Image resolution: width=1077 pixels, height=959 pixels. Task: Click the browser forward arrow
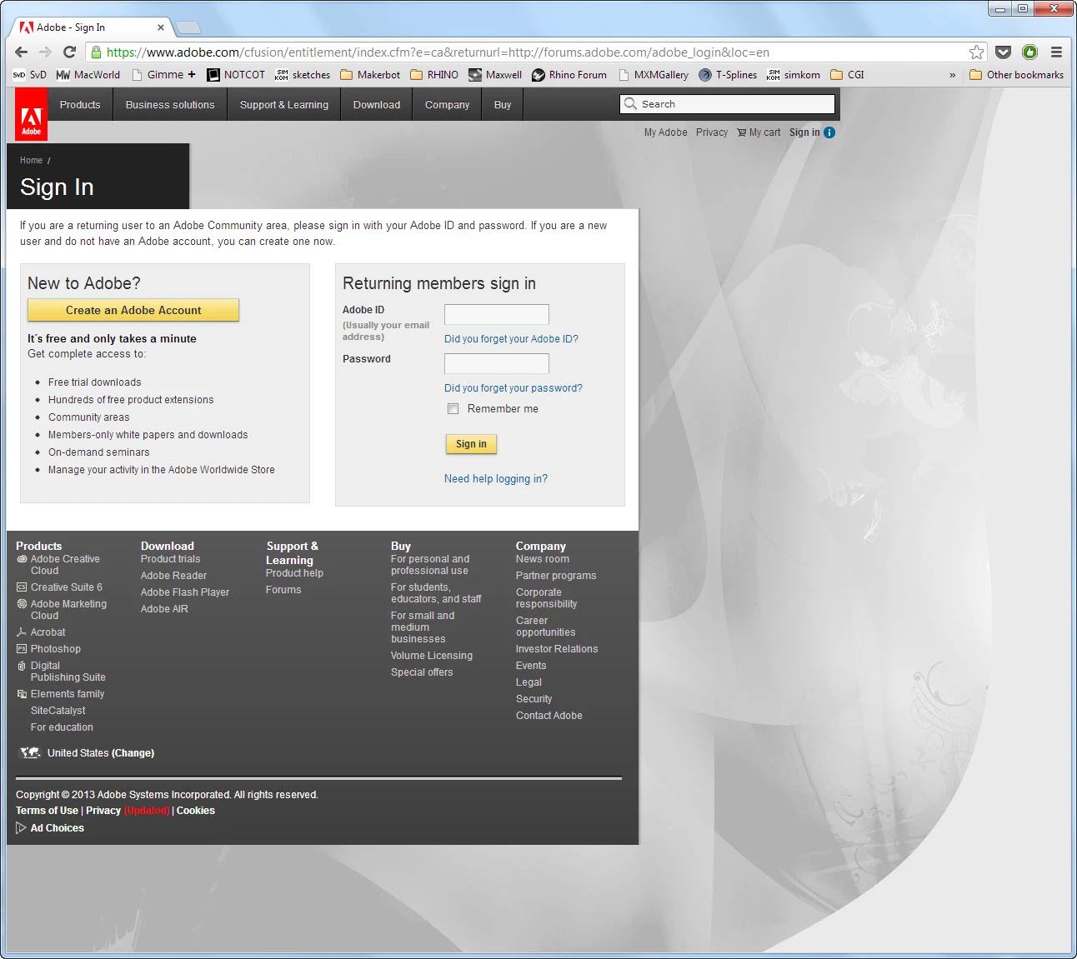click(x=45, y=52)
